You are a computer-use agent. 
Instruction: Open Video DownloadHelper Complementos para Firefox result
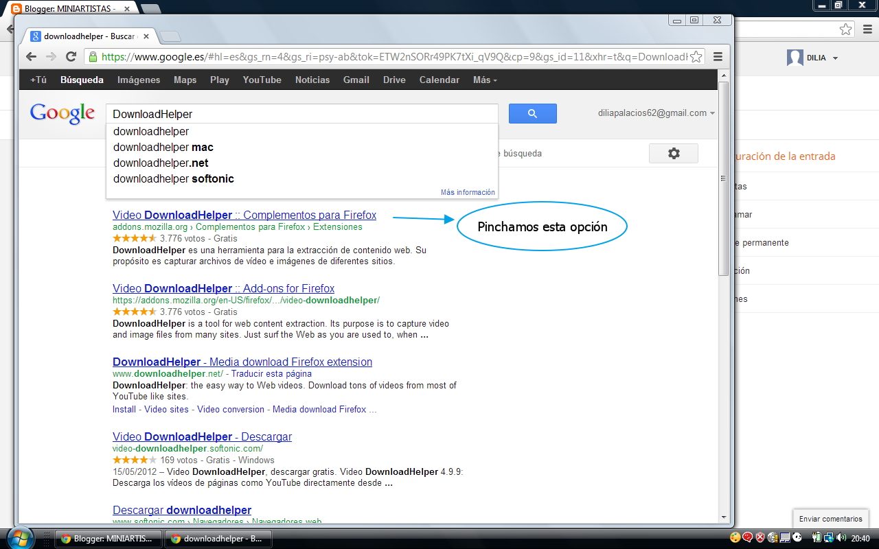pos(244,215)
